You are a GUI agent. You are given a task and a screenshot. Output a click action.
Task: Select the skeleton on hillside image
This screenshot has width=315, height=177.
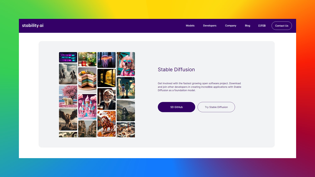tap(126, 110)
